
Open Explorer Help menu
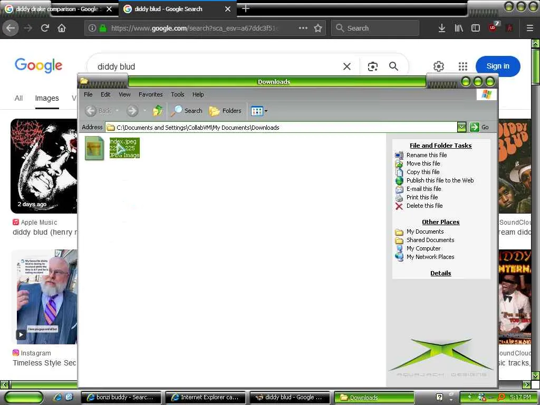(x=198, y=94)
